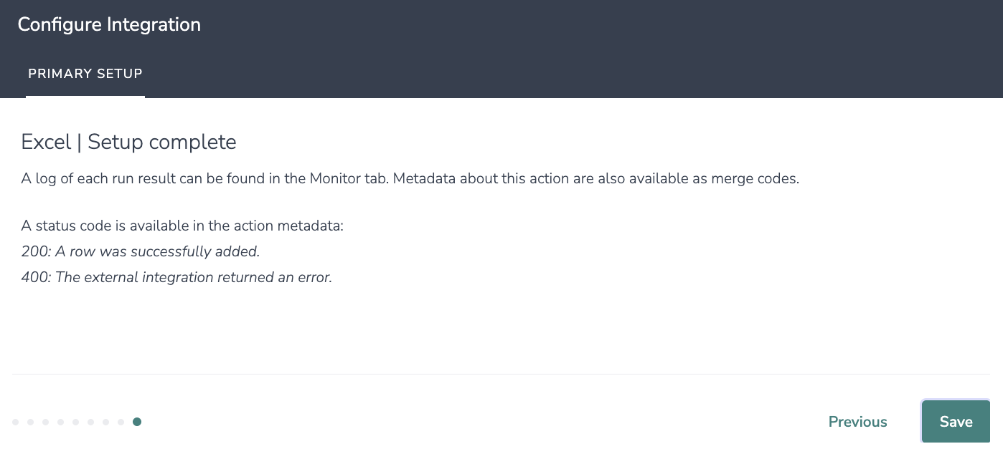
Task: Click the Configure Integration title
Action: (109, 24)
